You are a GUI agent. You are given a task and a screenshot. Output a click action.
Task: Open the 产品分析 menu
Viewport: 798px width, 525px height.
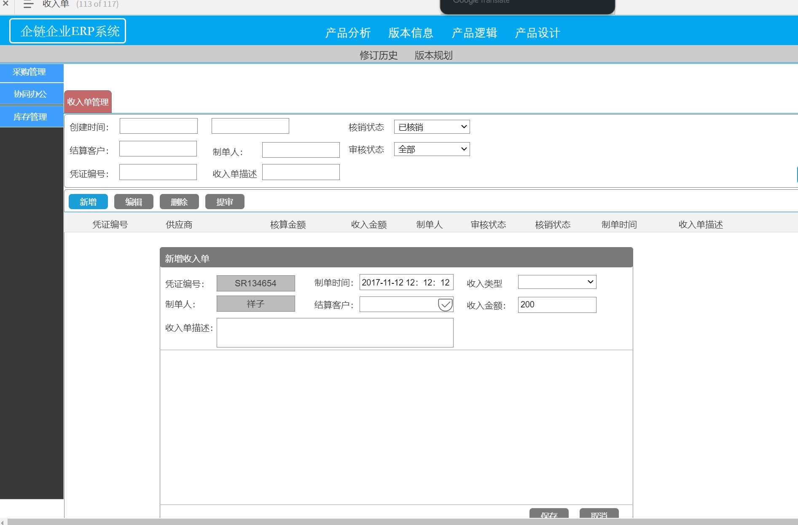pyautogui.click(x=348, y=33)
